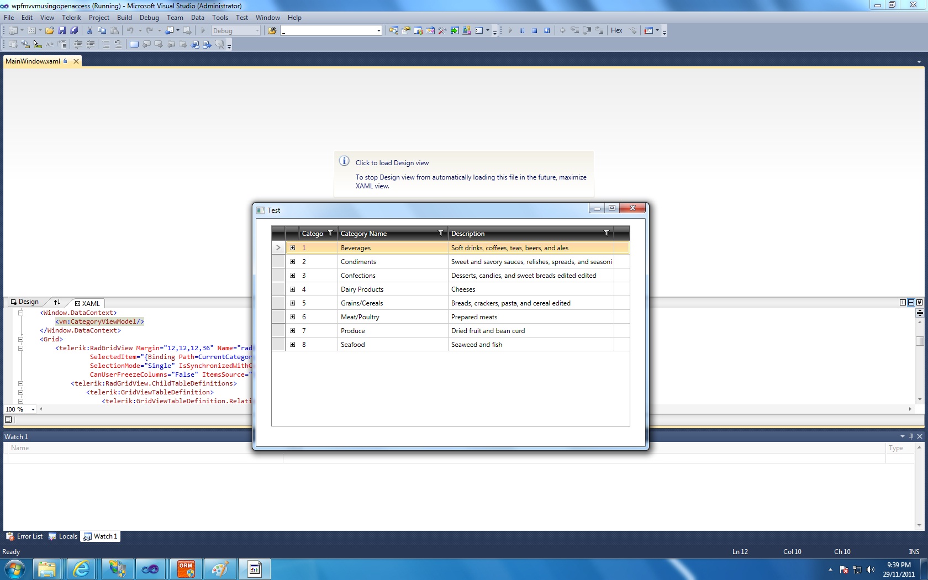Image resolution: width=928 pixels, height=580 pixels.
Task: Step Over icon on the Debug toolbar
Action: [x=587, y=31]
